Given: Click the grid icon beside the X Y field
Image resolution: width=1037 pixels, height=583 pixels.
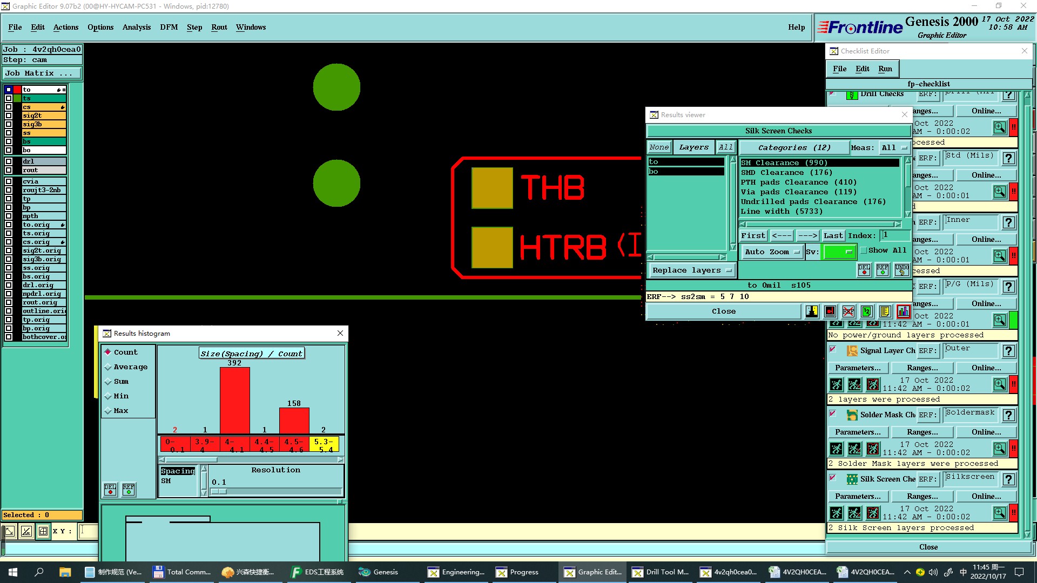Looking at the screenshot, I should click(x=43, y=531).
